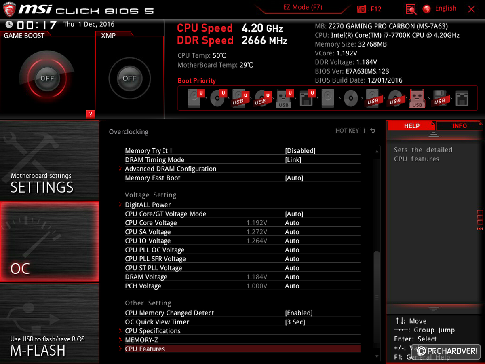Open the M-FLASH BIOS flashing section
485x364 pixels.
(x=49, y=323)
